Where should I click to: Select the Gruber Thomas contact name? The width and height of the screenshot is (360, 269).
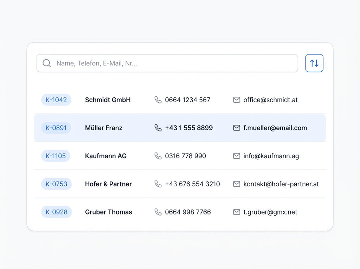tap(108, 212)
